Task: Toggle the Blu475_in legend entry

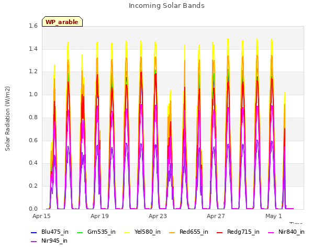Action: point(50,232)
